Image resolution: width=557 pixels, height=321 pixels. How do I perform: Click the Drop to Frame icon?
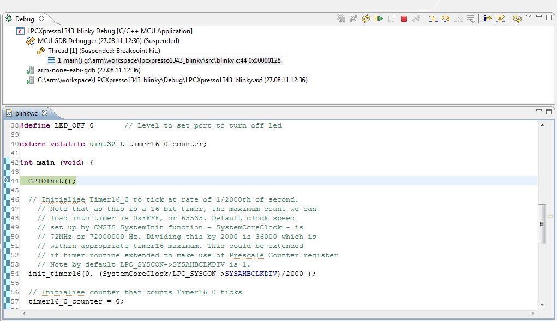point(471,19)
